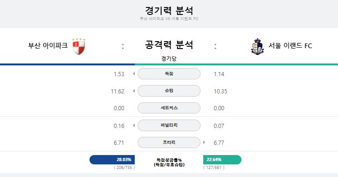The height and width of the screenshot is (177, 338).
Task: Click the 부산 아이파크 team name
Action: [x=48, y=46]
